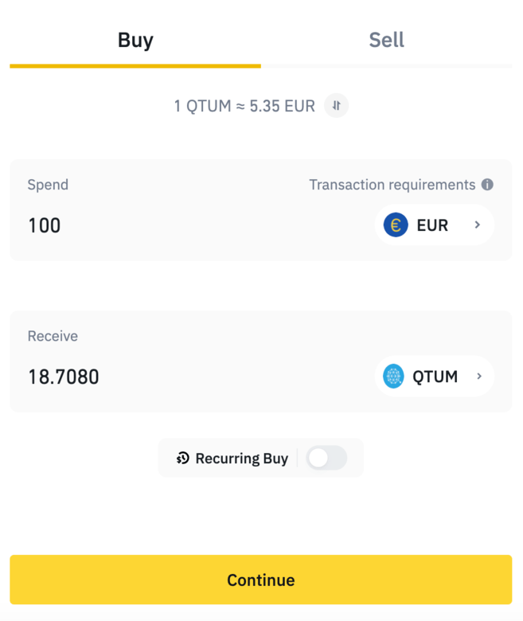Switch to the Buy tab
Screen dimensions: 523x621
coord(135,40)
